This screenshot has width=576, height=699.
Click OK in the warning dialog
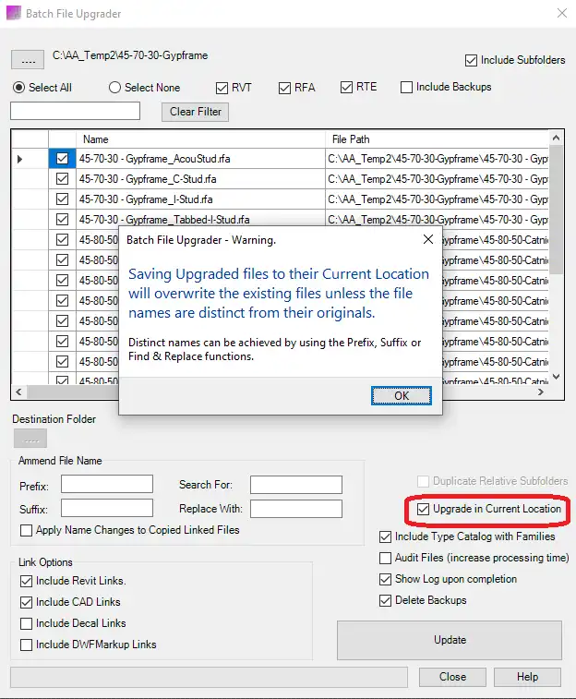click(401, 395)
